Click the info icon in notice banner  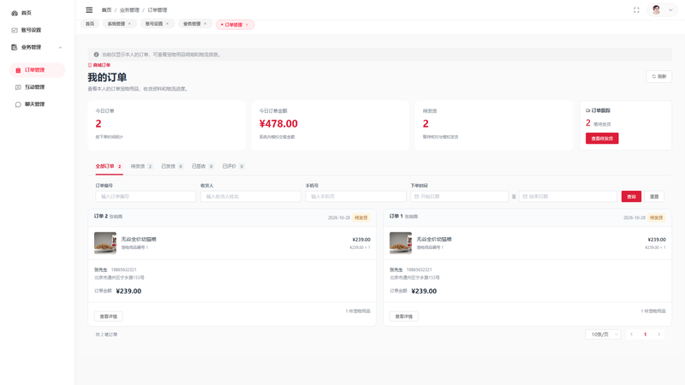[x=96, y=55]
